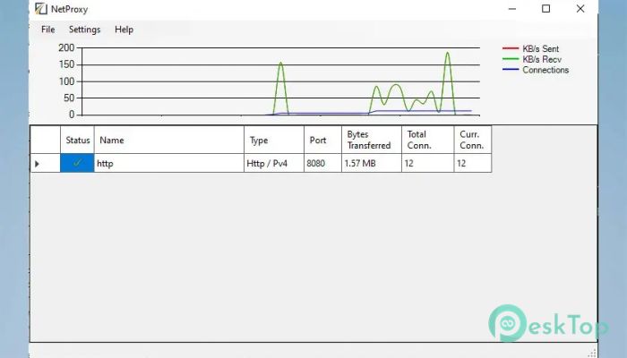Sort by the Name column header
This screenshot has width=627, height=358.
168,140
